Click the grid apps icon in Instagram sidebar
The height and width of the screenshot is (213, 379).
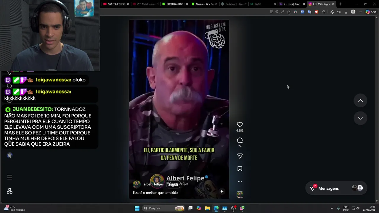tap(9, 191)
